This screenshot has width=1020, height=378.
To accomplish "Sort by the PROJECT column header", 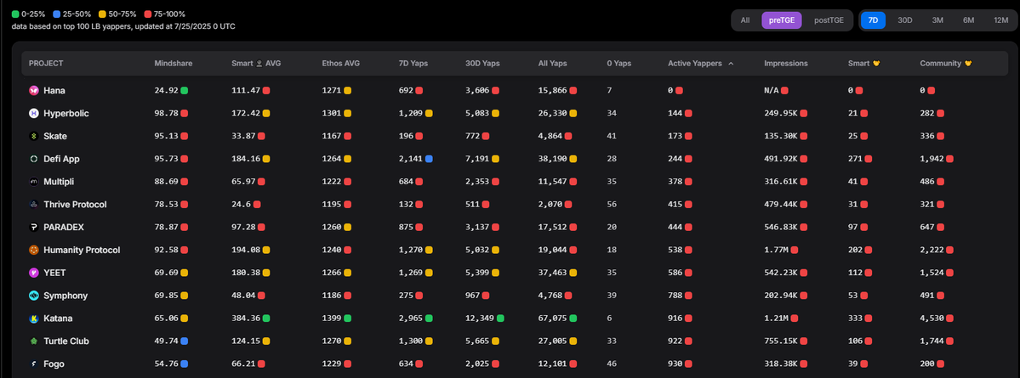I will point(46,64).
